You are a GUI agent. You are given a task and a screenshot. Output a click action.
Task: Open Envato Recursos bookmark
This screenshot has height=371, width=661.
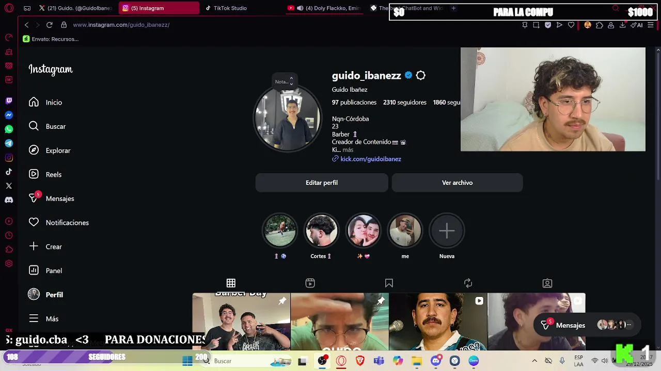tap(51, 39)
